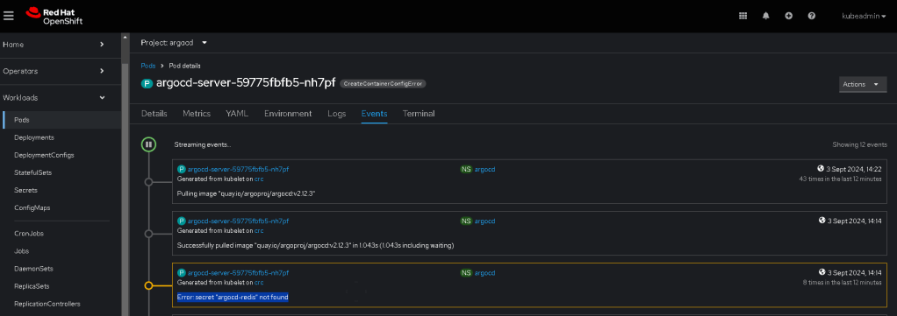Click the Pulling image message text
This screenshot has height=316, width=897.
point(247,194)
